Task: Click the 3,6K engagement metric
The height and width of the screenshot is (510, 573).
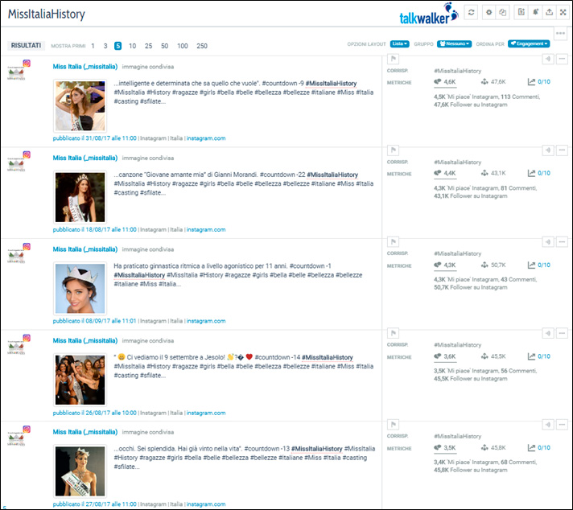Action: tap(445, 356)
